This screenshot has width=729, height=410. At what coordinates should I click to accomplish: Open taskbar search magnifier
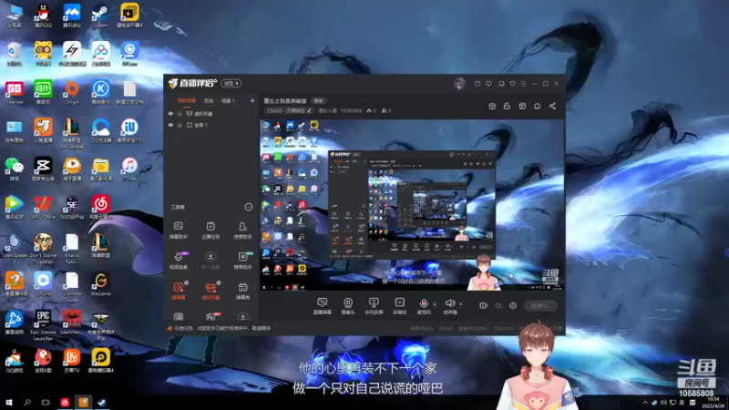click(x=27, y=403)
